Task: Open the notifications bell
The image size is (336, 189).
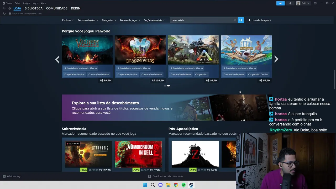Action: pyautogui.click(x=290, y=3)
